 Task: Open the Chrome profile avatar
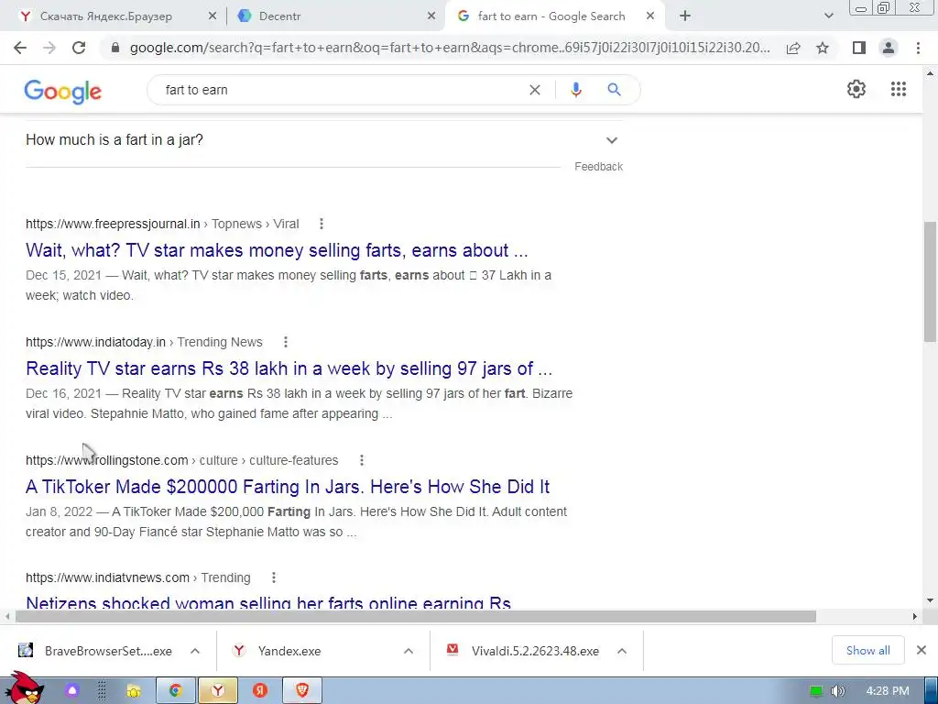[889, 48]
